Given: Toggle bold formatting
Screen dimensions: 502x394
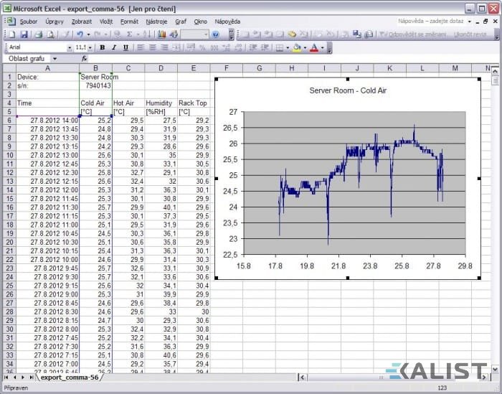Looking at the screenshot, I should (102, 47).
